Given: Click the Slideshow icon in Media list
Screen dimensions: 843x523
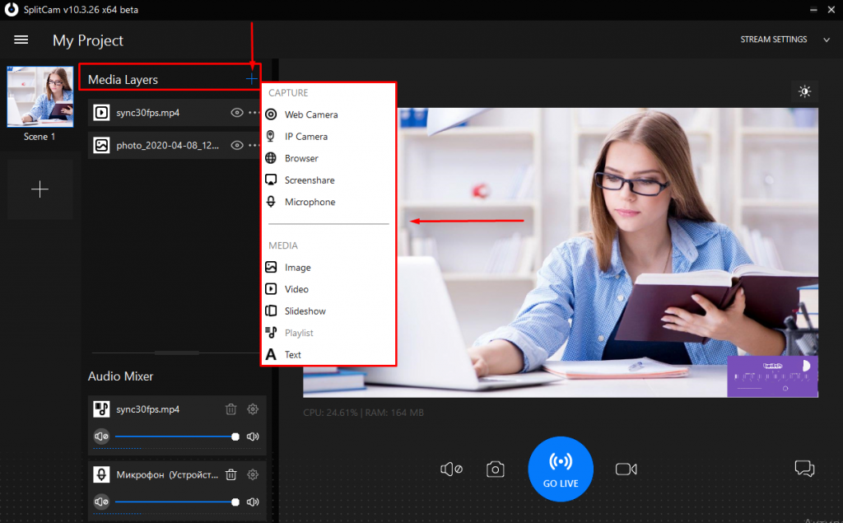Looking at the screenshot, I should (271, 311).
